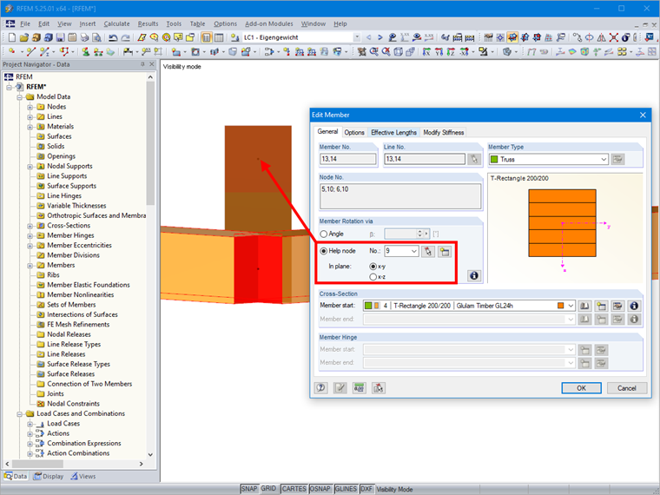The width and height of the screenshot is (660, 495).
Task: Select Angle rotation option
Action: pyautogui.click(x=323, y=234)
